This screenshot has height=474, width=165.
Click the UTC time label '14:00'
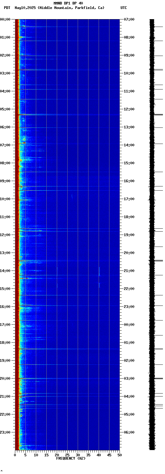point(129,145)
